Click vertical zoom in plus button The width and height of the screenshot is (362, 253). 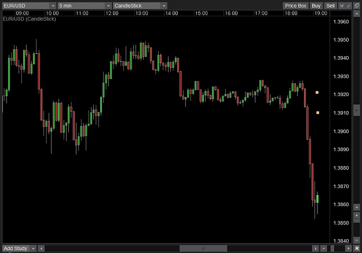pyautogui.click(x=356, y=215)
